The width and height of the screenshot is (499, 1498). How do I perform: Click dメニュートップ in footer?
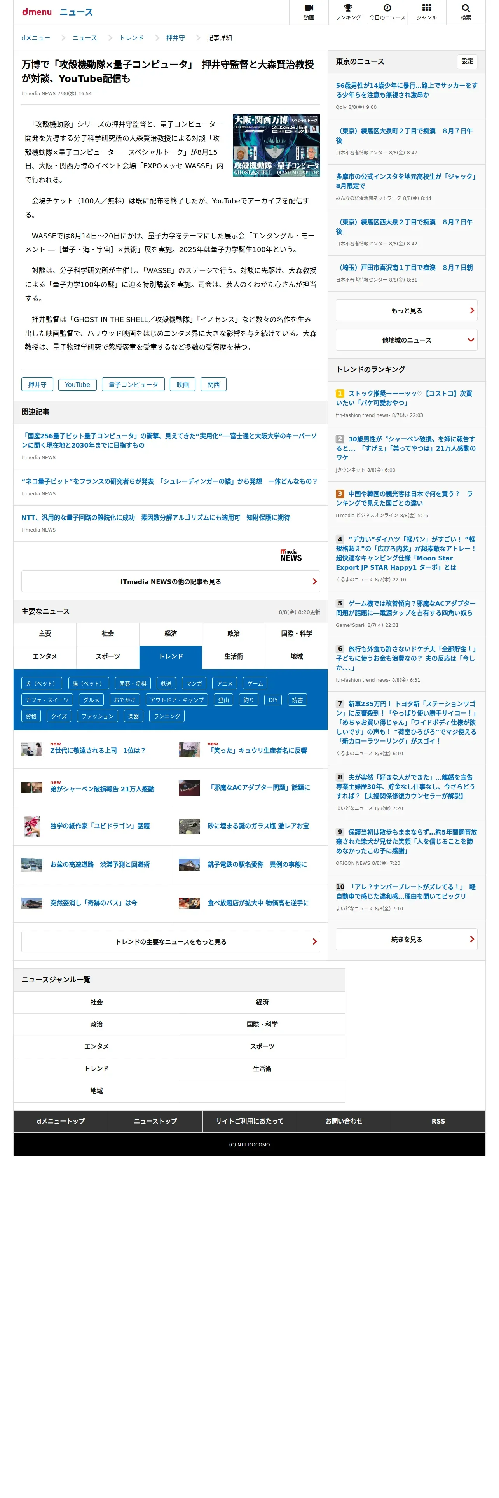point(60,1121)
